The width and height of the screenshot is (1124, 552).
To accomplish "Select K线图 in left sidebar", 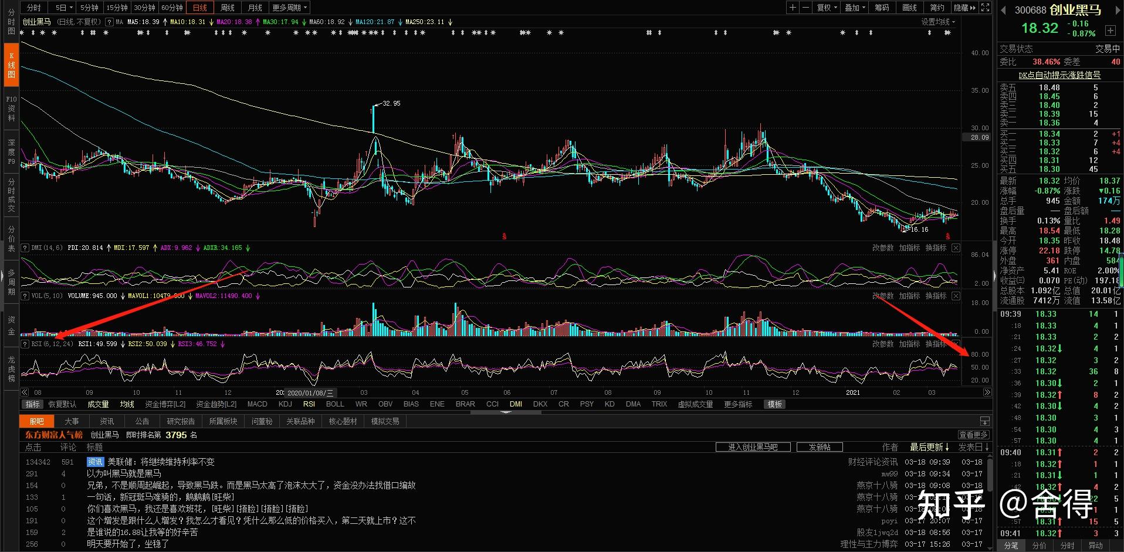I will tap(11, 65).
